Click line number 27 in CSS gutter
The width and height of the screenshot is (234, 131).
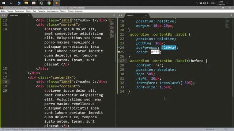coord(122,61)
